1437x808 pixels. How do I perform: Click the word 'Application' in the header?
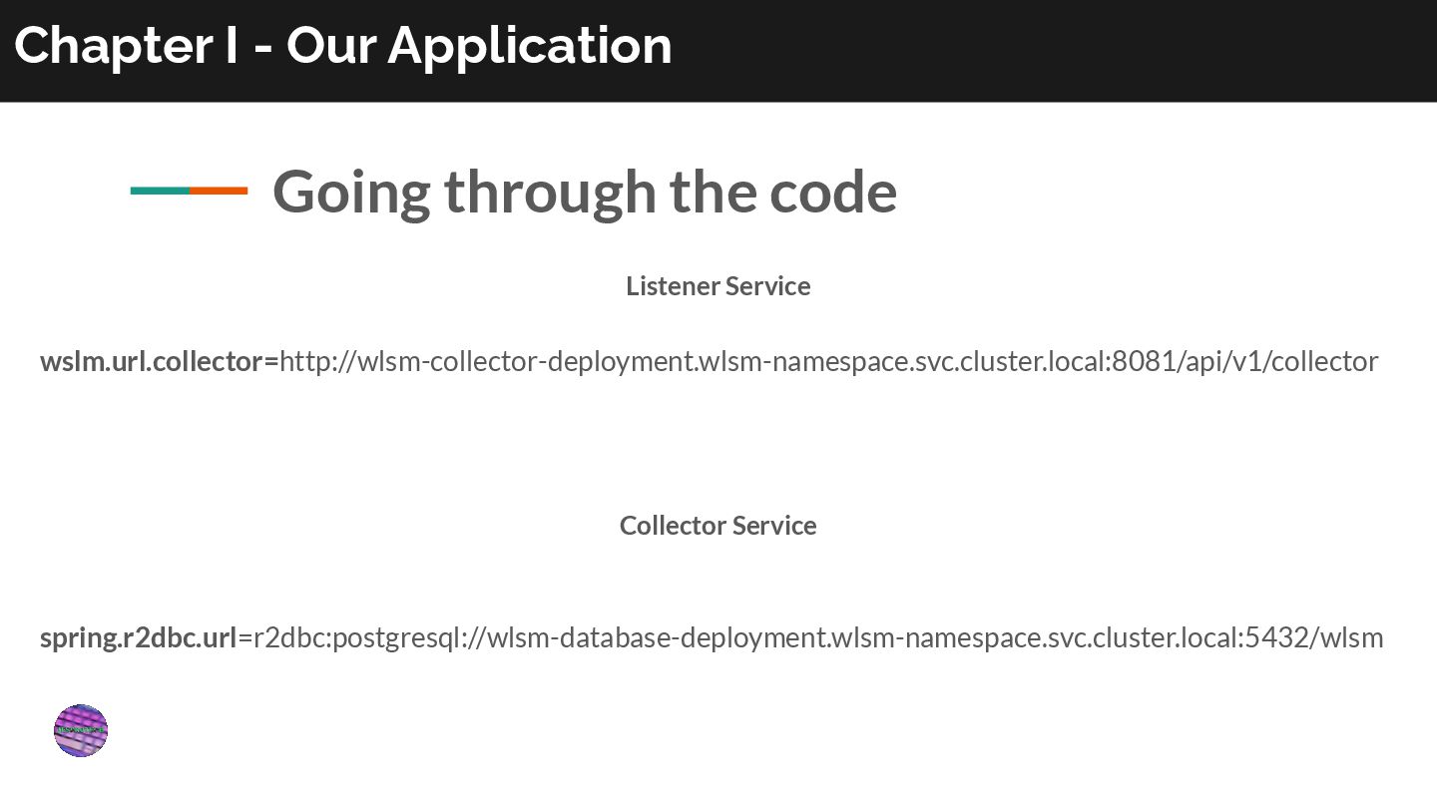coord(530,46)
